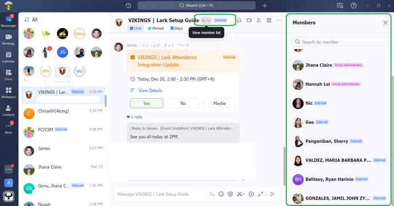Viewport: 394px width, 206px height.
Task: Choose No for event invitation
Action: click(183, 103)
